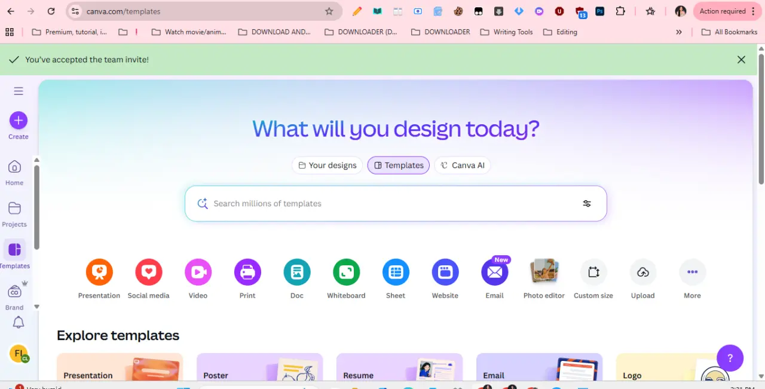
Task: Open the FI account avatar
Action: (19, 353)
